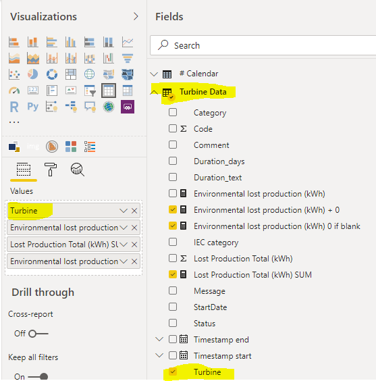Viewport: 376px width, 381px height.
Task: Check the StartDate field
Action: [173, 307]
